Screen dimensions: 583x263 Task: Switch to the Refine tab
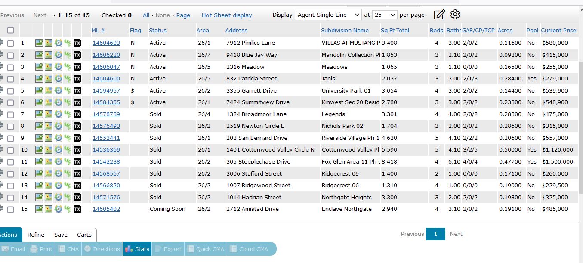[36, 235]
